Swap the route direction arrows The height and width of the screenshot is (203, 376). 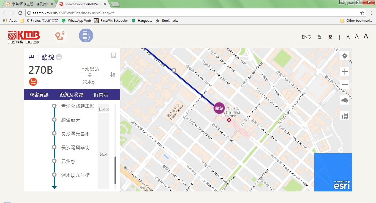pyautogui.click(x=113, y=75)
